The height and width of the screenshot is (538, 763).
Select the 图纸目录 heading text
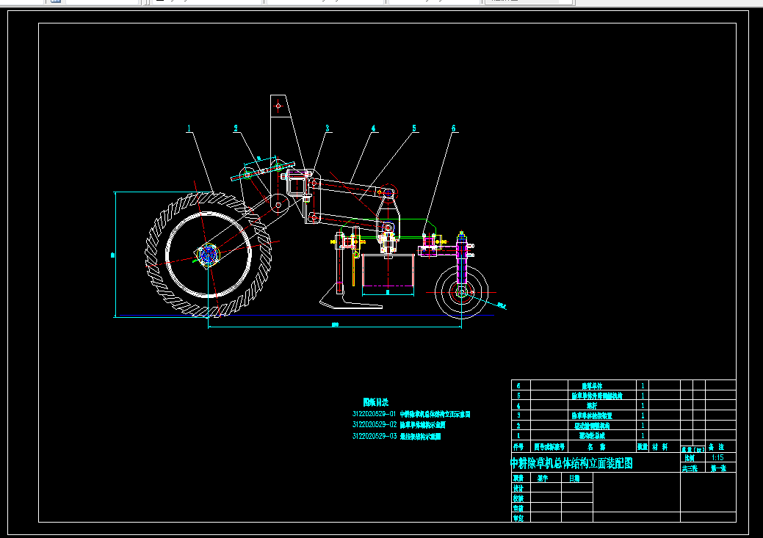click(375, 402)
